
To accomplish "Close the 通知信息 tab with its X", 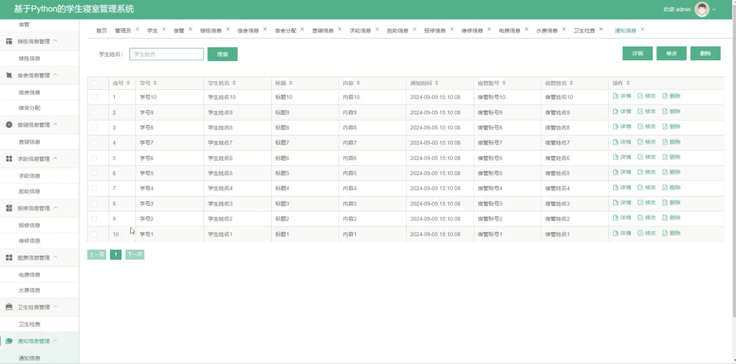I will tap(642, 29).
